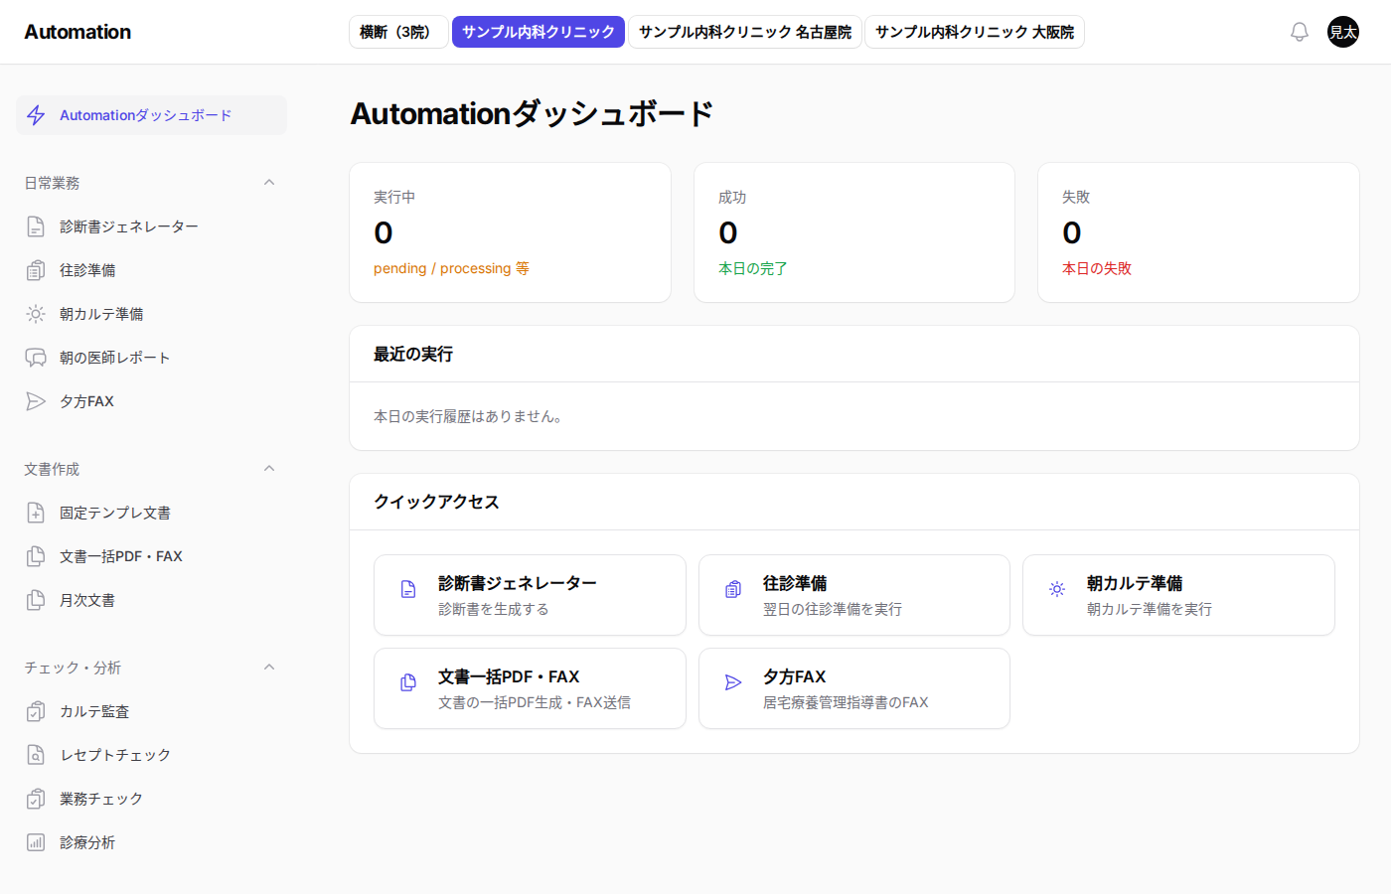Click document icon on 診断書ジェネレーター quick access card
This screenshot has width=1391, height=894.
tap(408, 589)
